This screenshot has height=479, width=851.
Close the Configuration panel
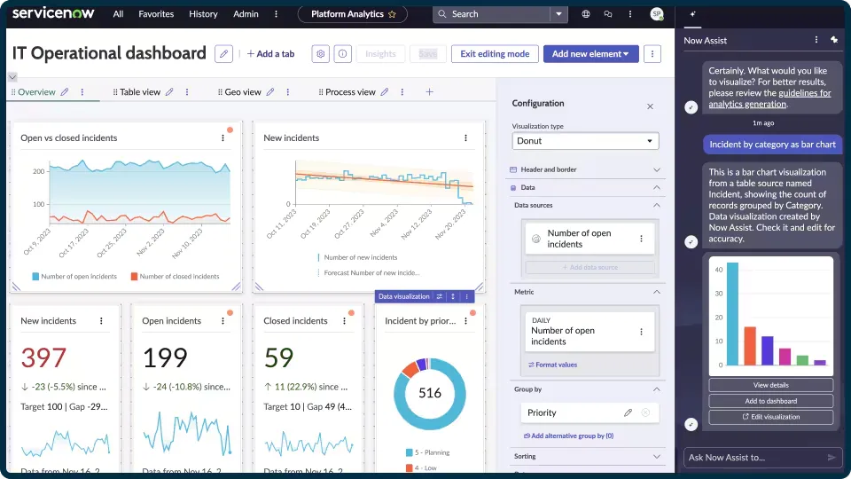coord(650,106)
